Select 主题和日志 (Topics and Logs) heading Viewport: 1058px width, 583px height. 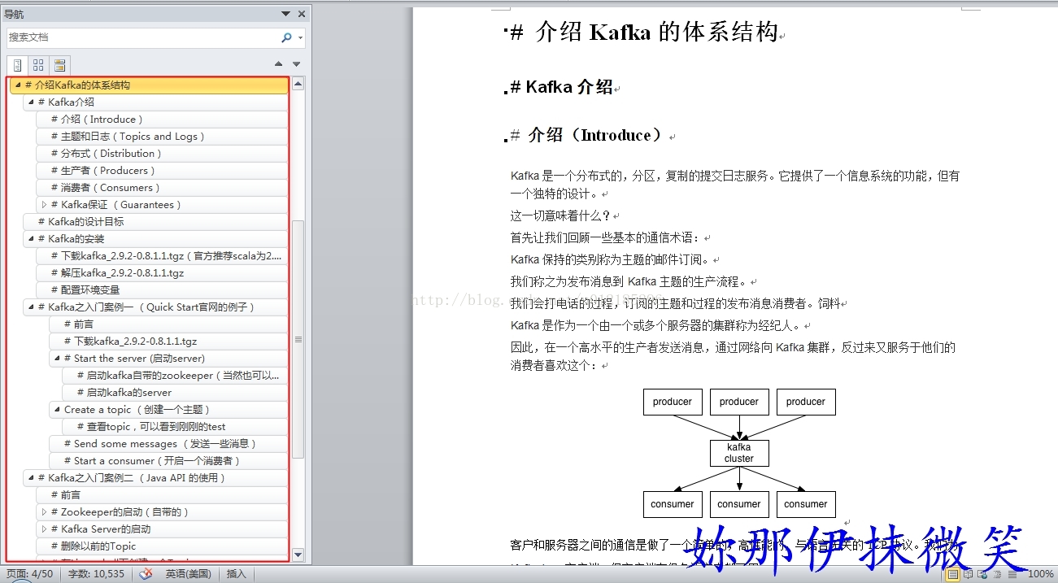click(x=162, y=137)
